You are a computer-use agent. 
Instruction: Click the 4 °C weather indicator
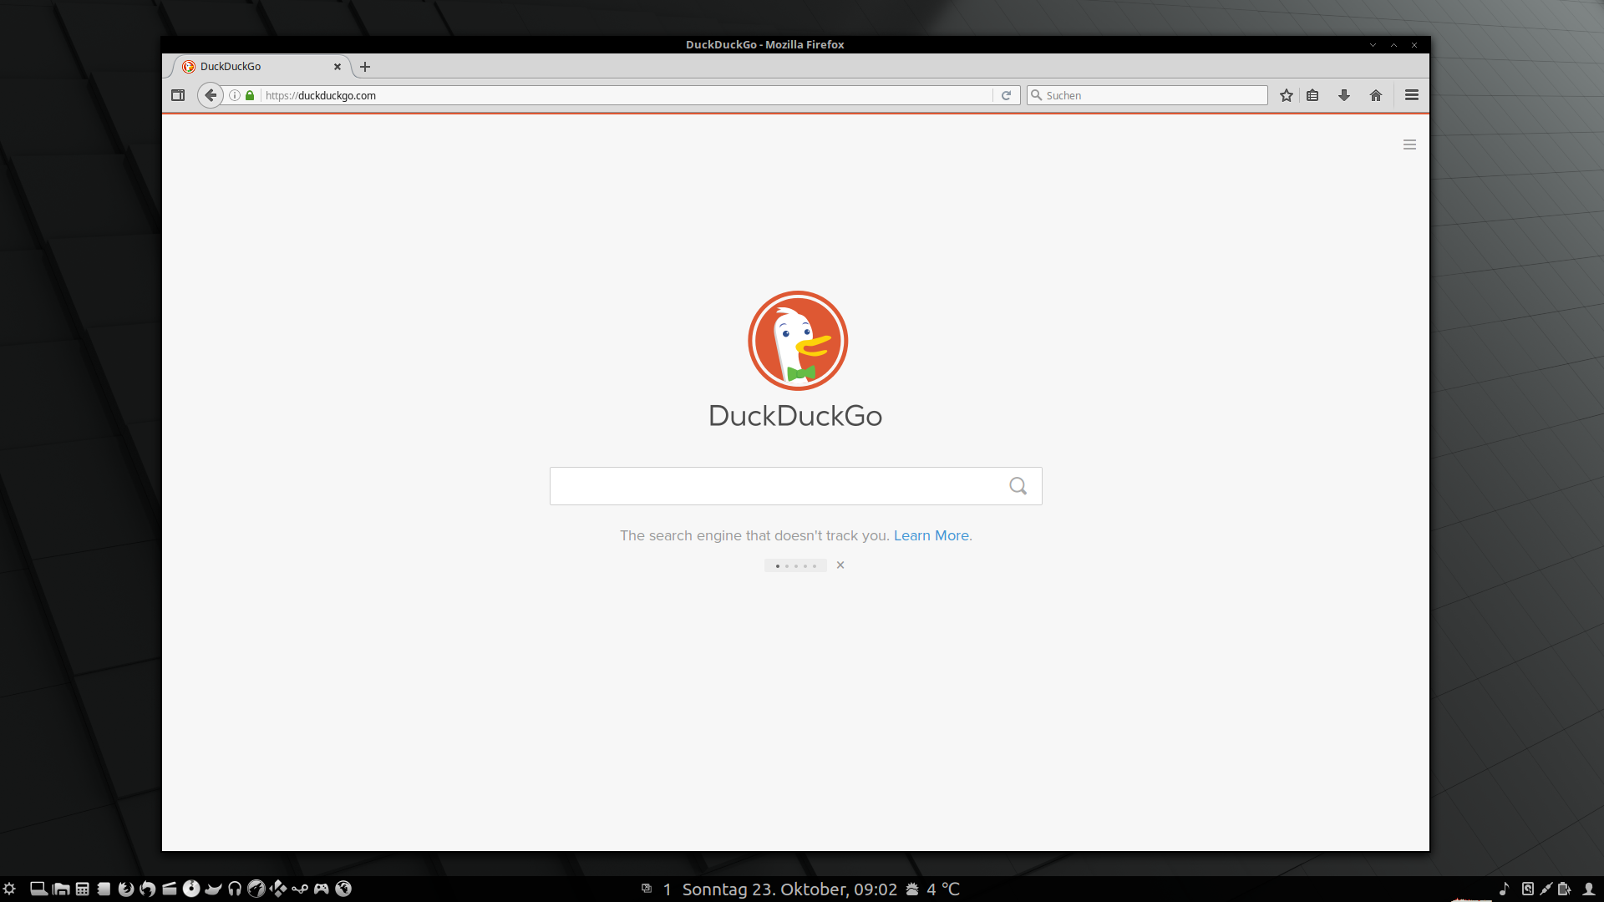pos(934,889)
